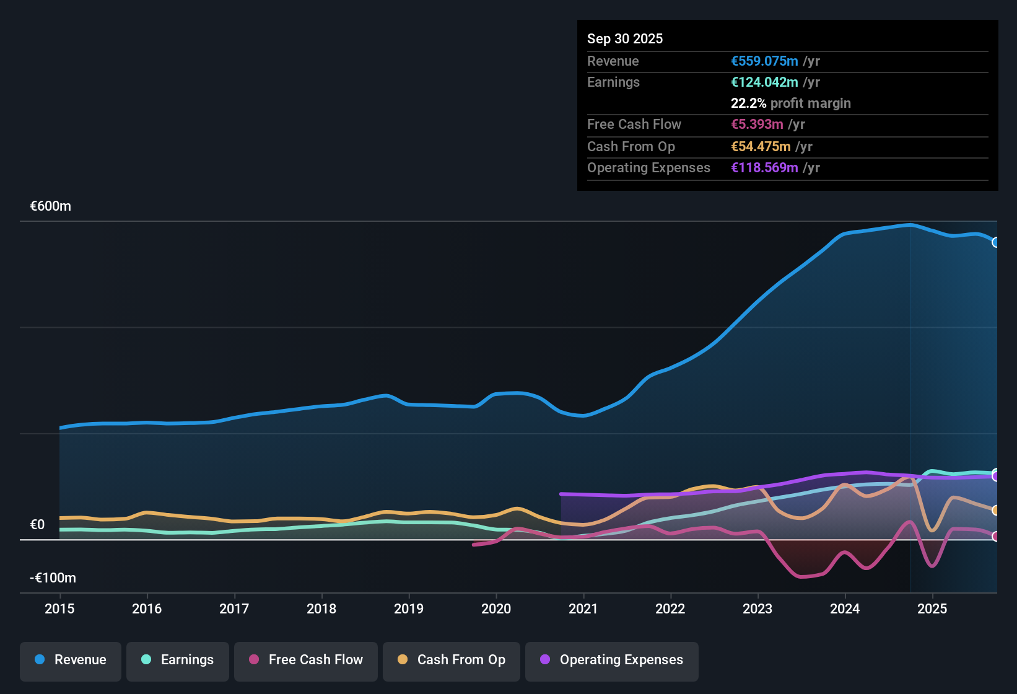Image resolution: width=1017 pixels, height=694 pixels.
Task: Expand the 22.2% profit margin detail
Action: tap(791, 103)
